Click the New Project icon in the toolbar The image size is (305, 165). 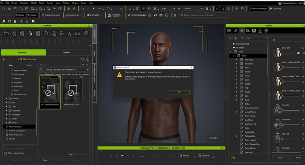[4, 9]
